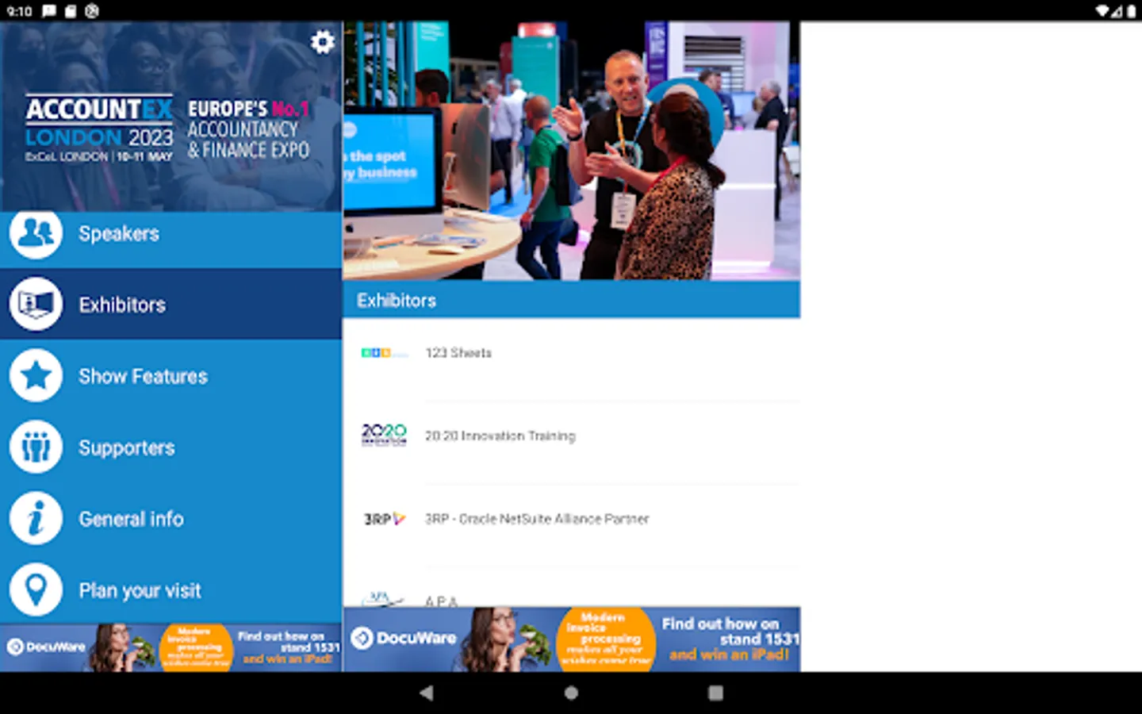The width and height of the screenshot is (1142, 714).
Task: Select Exhibitors in the side menu
Action: click(x=171, y=304)
